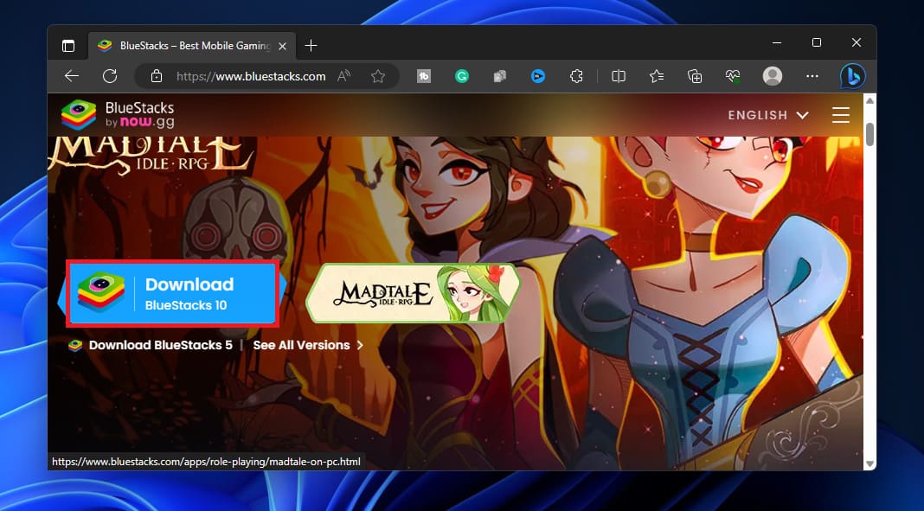Go back to previous page
This screenshot has height=511, width=924.
pyautogui.click(x=72, y=76)
